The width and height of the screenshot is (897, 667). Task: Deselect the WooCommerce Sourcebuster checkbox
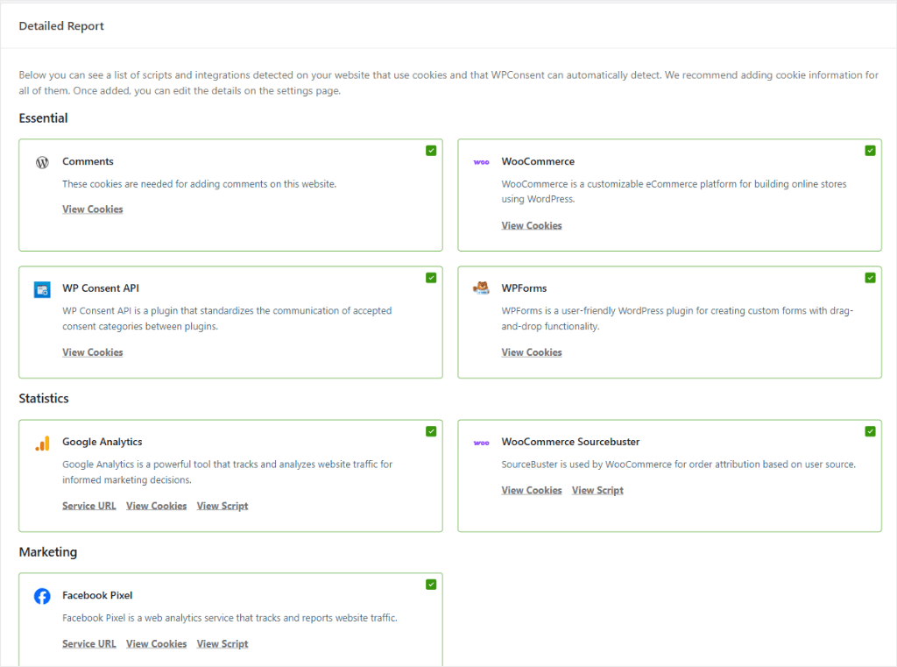[870, 431]
